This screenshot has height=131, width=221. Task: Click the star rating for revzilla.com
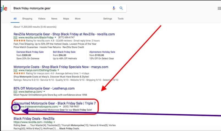point(20,41)
